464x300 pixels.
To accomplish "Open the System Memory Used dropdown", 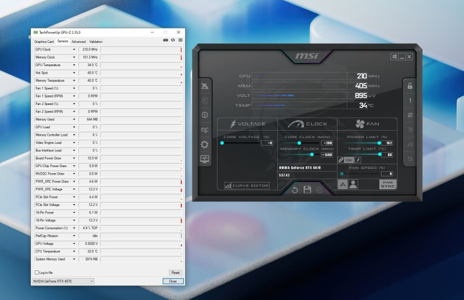I will click(x=74, y=259).
